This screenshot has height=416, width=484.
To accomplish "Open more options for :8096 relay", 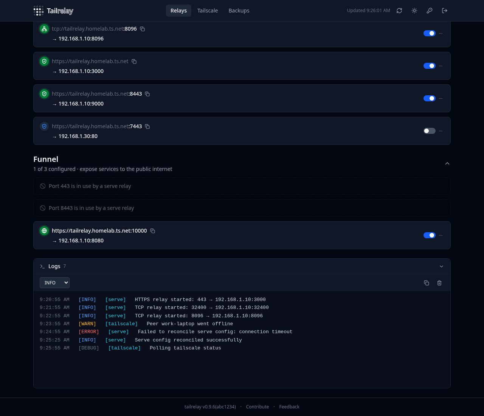I will [441, 33].
